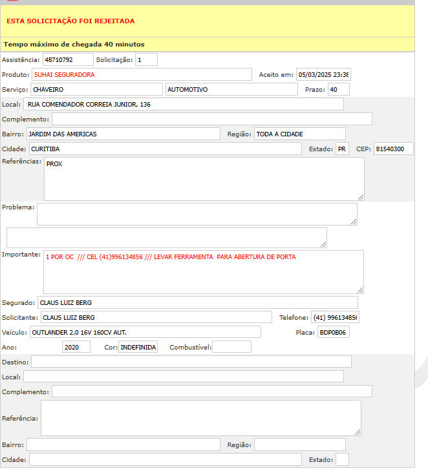Click the empty Combustível field
428x471 pixels.
tap(231, 347)
